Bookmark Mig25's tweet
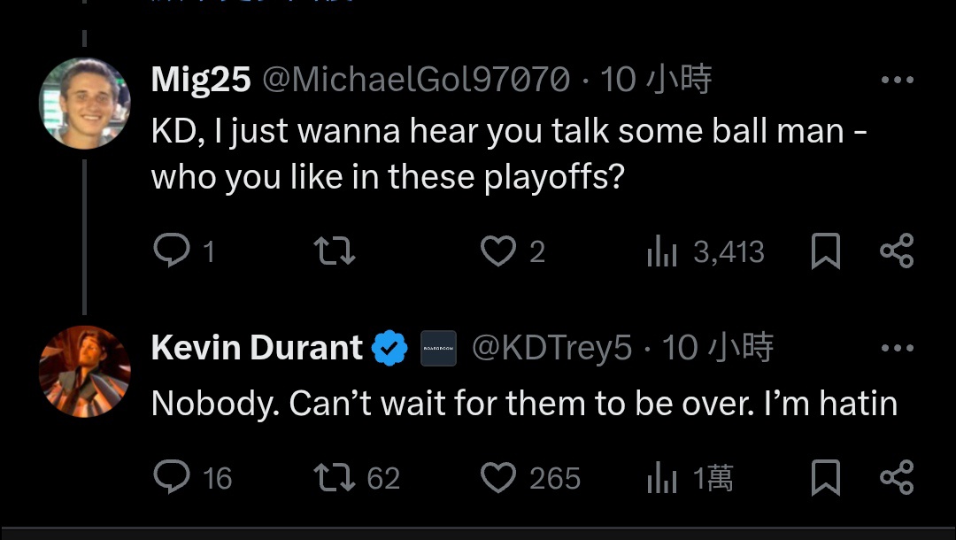The image size is (956, 540). pyautogui.click(x=826, y=251)
